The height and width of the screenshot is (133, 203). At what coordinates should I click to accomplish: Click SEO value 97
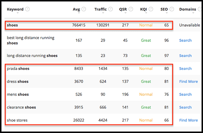click(x=166, y=56)
